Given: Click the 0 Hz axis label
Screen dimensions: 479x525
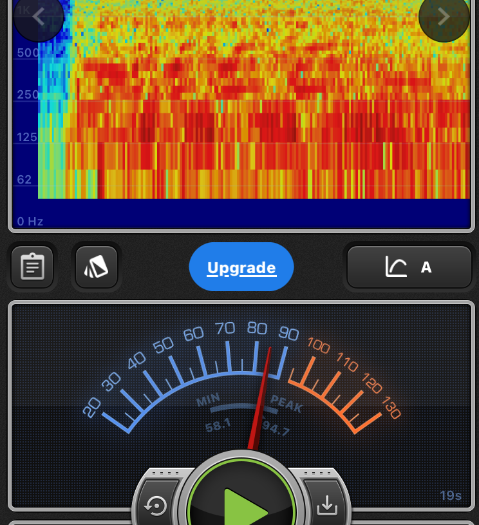Looking at the screenshot, I should pyautogui.click(x=30, y=222).
